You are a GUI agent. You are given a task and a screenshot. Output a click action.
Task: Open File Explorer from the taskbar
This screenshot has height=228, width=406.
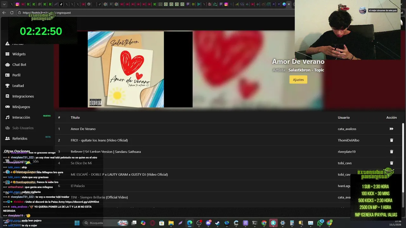(x=171, y=223)
